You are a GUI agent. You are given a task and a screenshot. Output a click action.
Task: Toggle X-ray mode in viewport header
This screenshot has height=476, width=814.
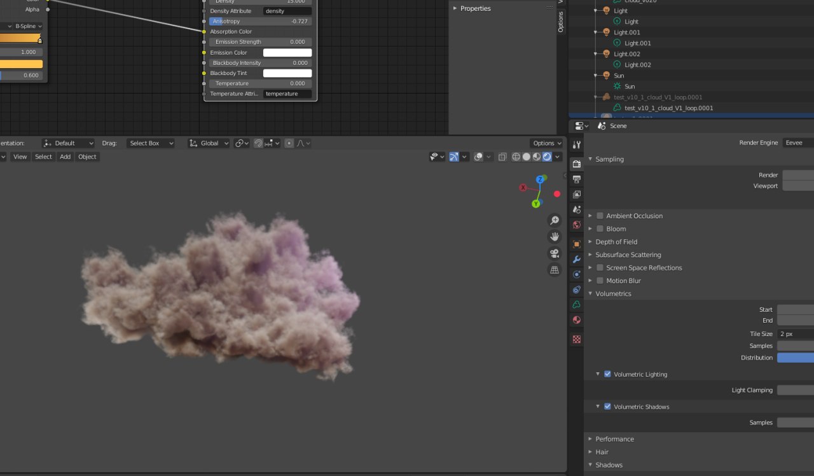coord(502,157)
